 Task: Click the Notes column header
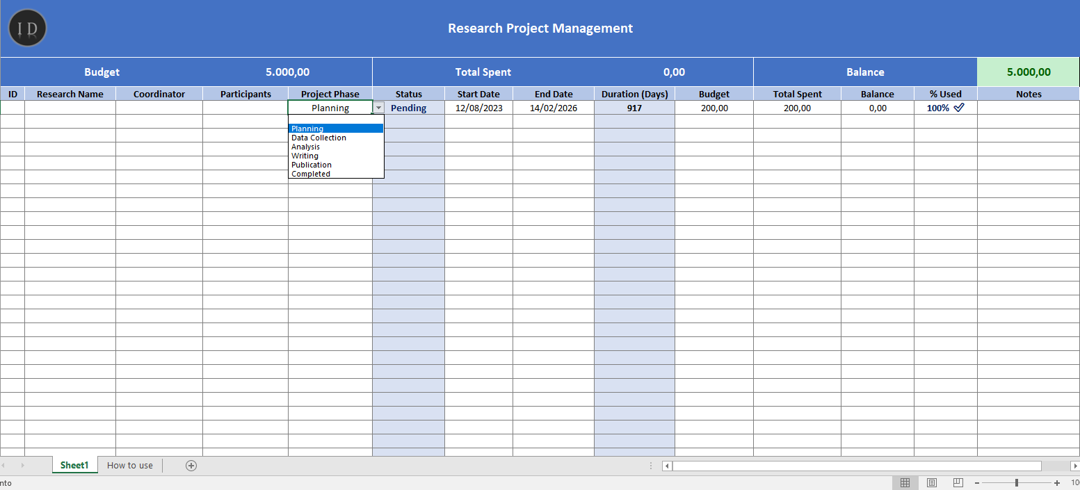tap(1029, 94)
